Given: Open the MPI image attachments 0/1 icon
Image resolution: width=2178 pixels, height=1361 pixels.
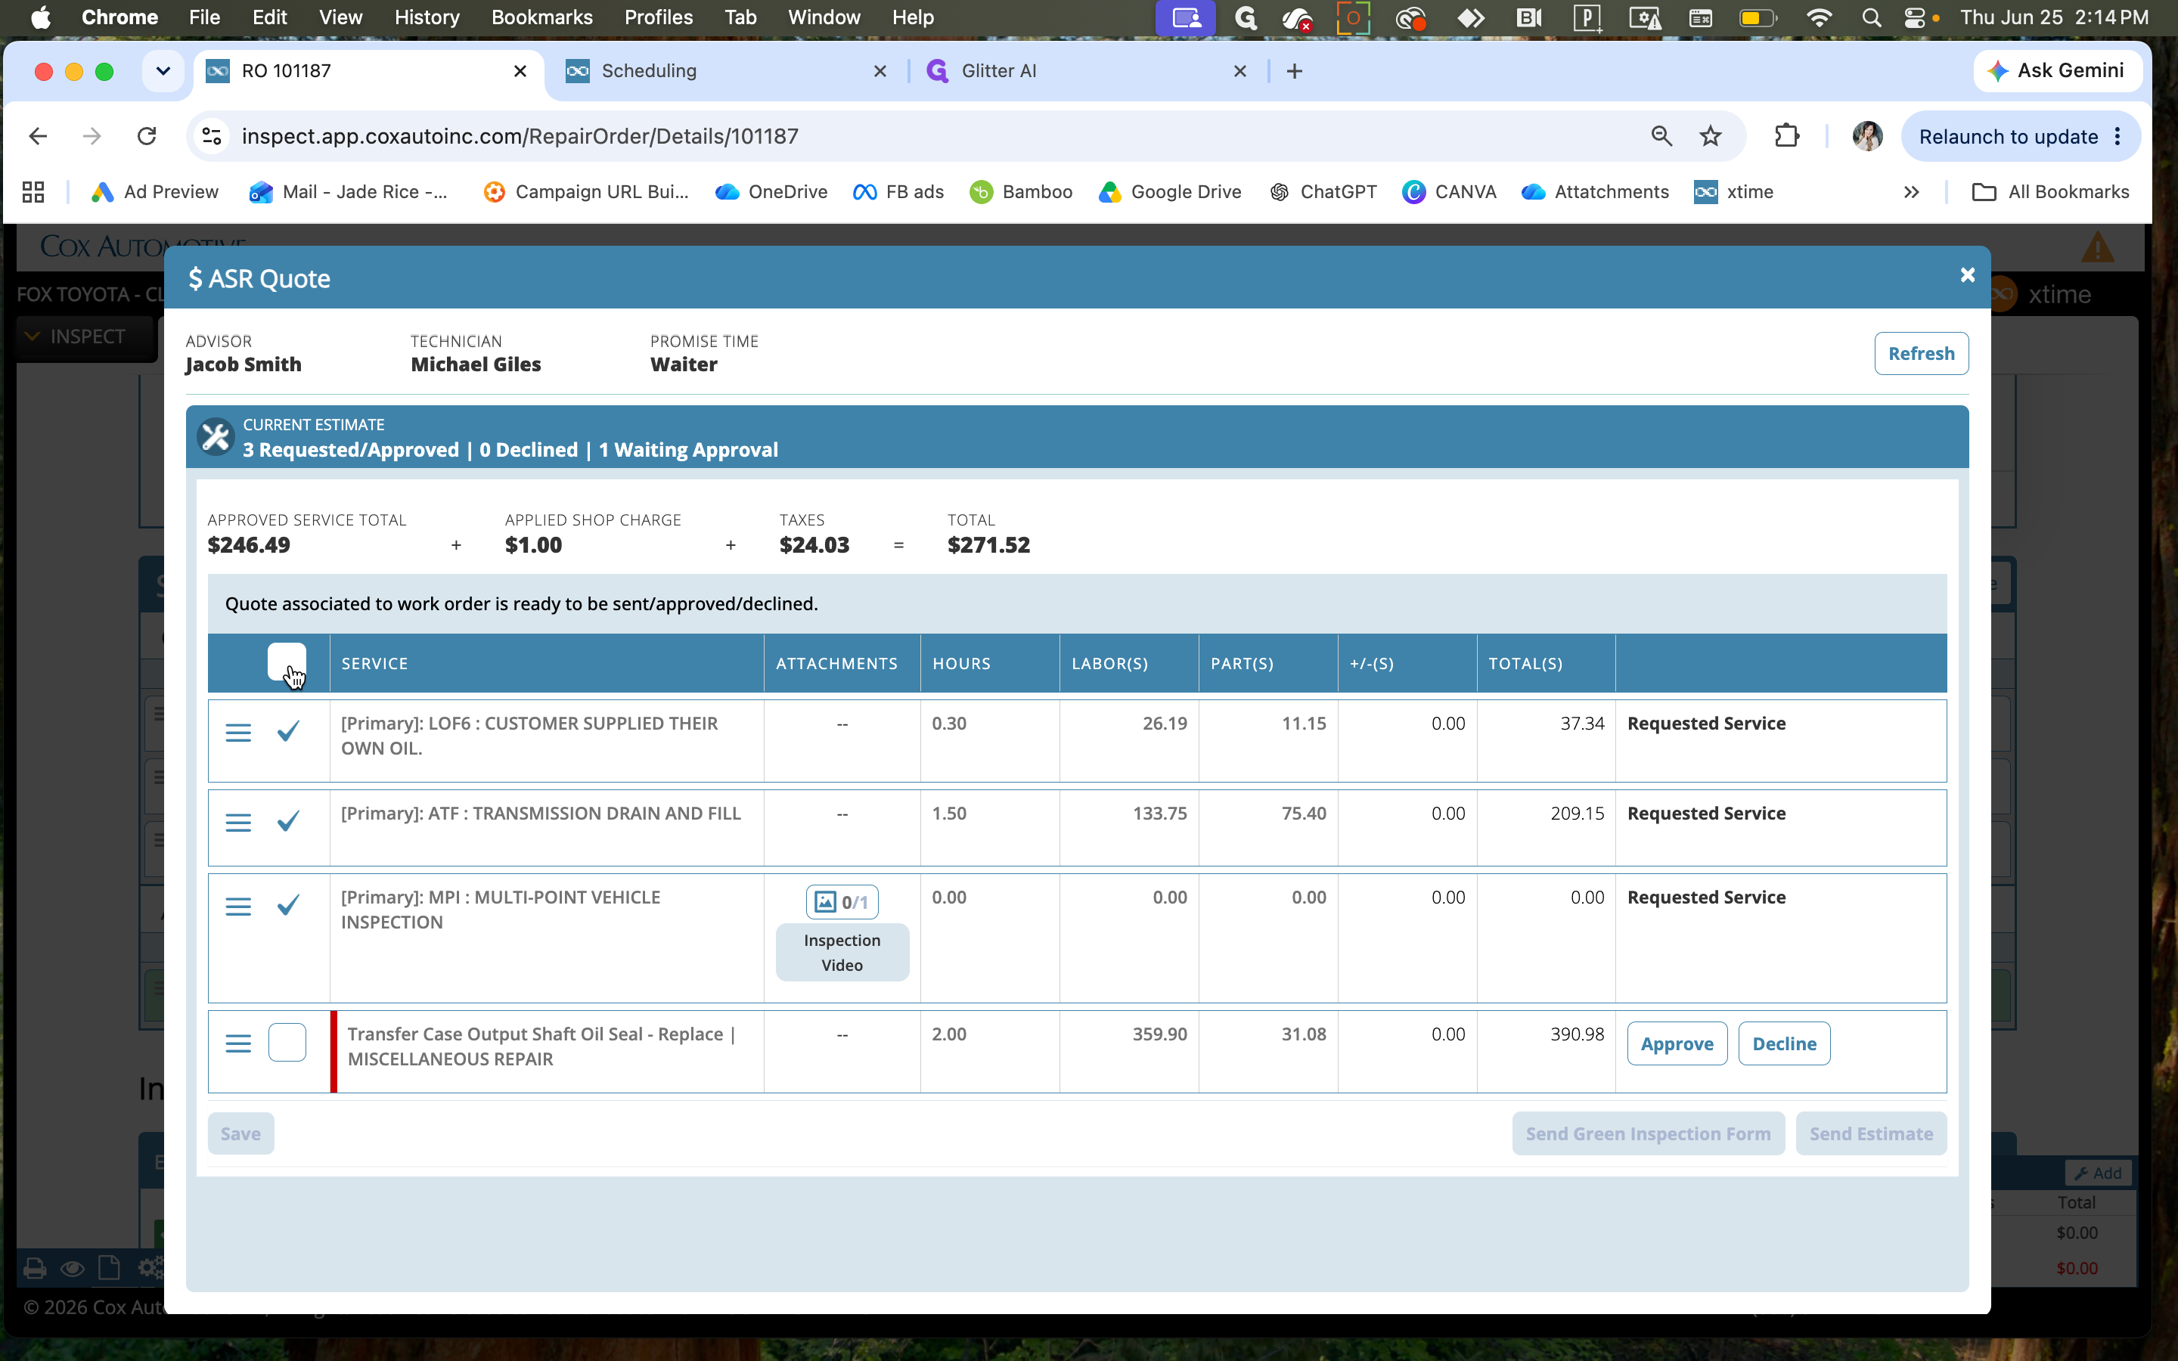Looking at the screenshot, I should pos(842,902).
